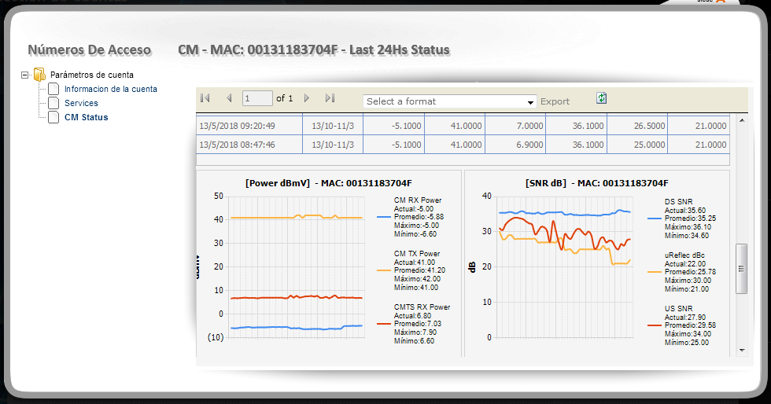This screenshot has height=404, width=771.
Task: Open the CM Status item
Action: pyautogui.click(x=86, y=117)
